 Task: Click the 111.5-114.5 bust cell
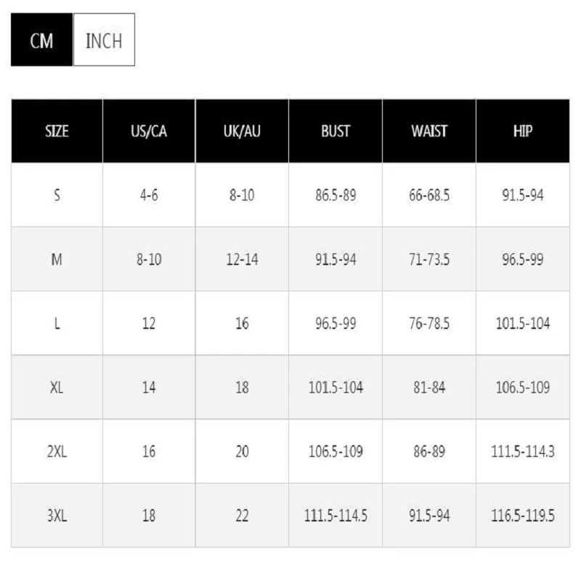(x=336, y=516)
